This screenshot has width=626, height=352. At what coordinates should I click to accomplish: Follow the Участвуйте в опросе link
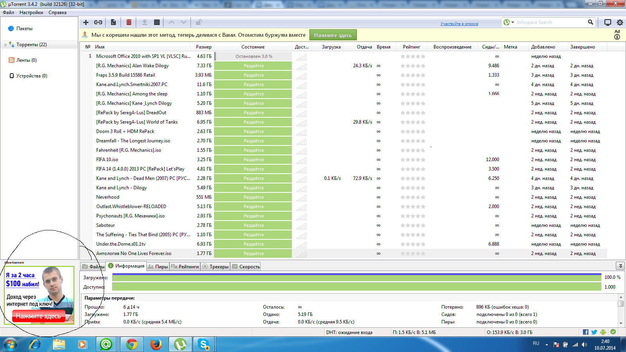tap(459, 24)
